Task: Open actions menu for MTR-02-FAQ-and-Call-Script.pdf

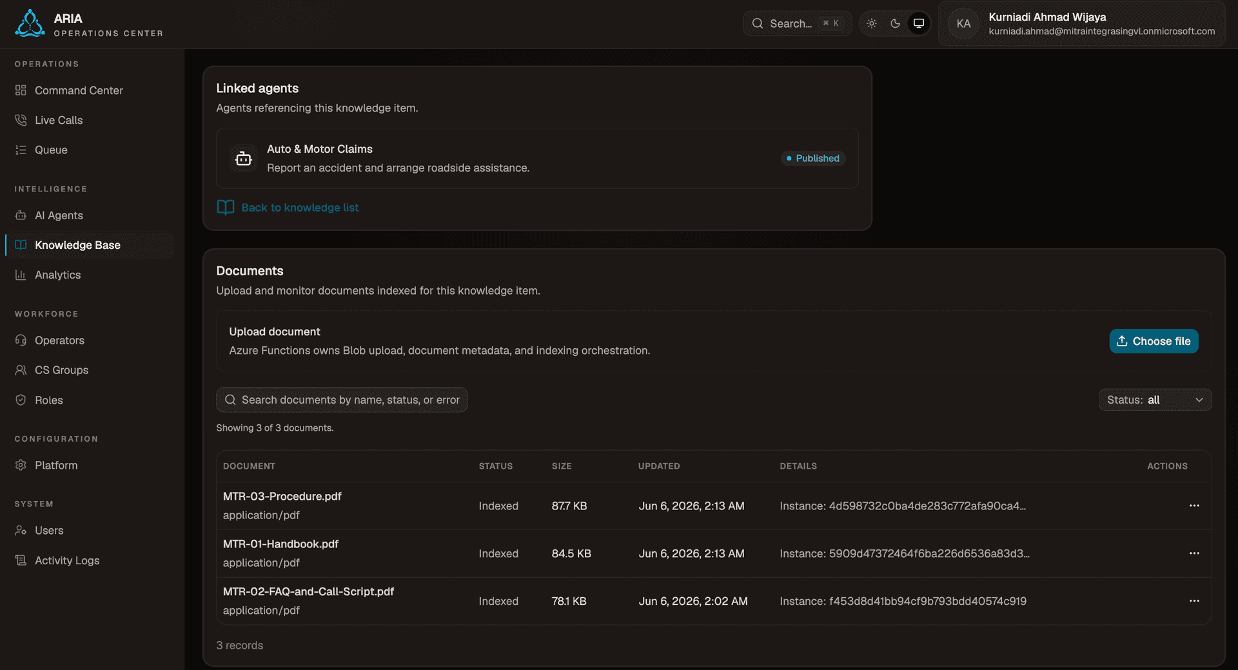Action: [1194, 601]
